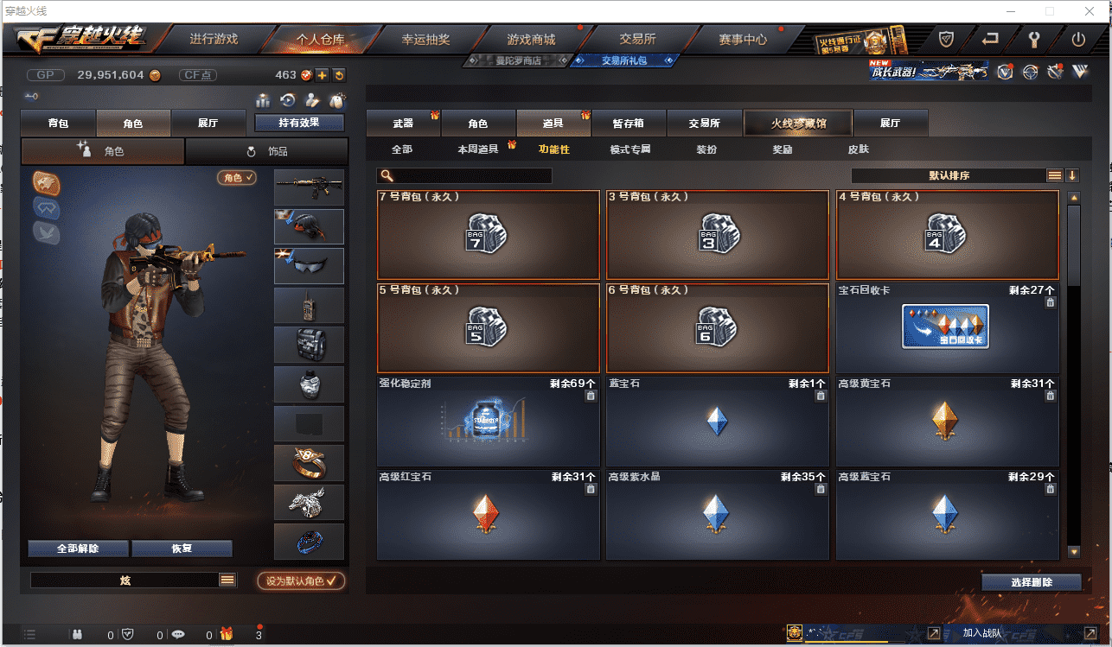
Task: Click the sort direction arrow next to 默认排序
Action: [x=1072, y=175]
